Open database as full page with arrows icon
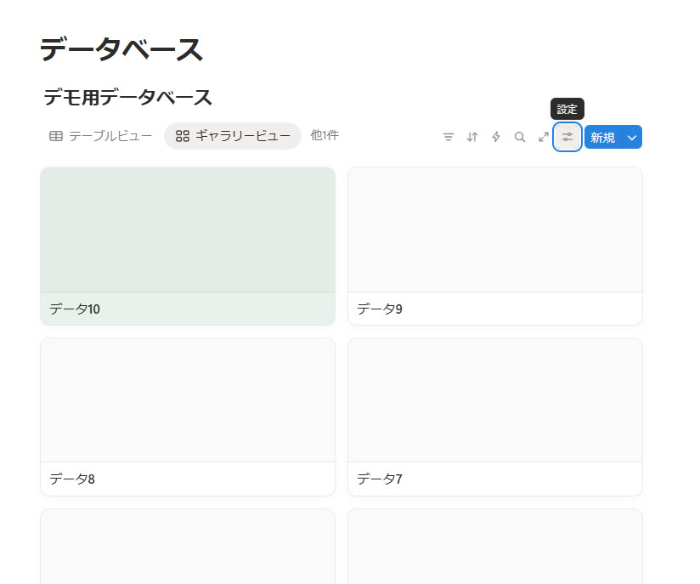Screen dimensions: 700x584 pyautogui.click(x=544, y=137)
